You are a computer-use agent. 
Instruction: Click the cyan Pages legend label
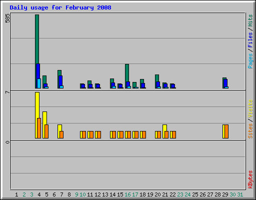point(250,61)
